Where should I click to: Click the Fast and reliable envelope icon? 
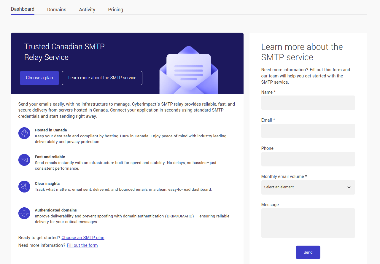[x=24, y=160]
